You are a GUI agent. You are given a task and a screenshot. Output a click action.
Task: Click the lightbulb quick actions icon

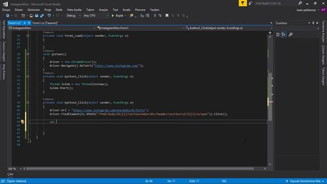pos(22,122)
